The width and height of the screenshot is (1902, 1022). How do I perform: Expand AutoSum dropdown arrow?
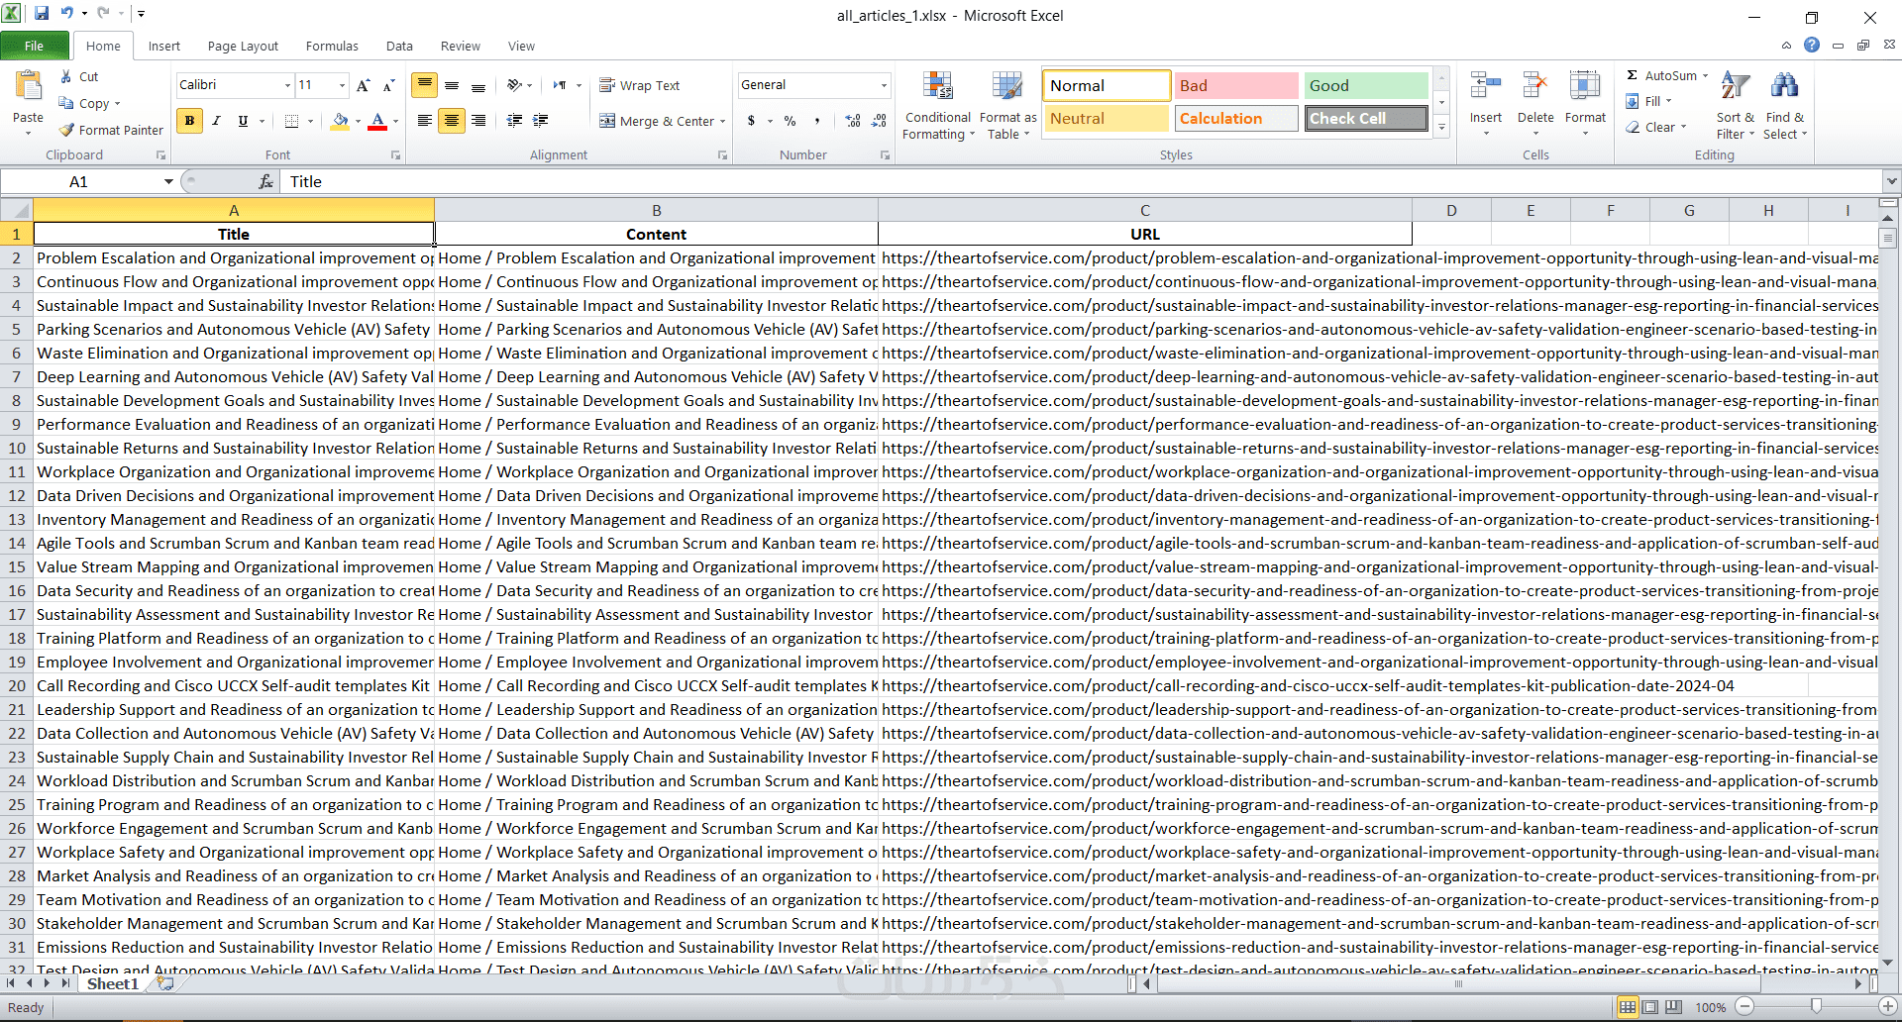(1705, 76)
